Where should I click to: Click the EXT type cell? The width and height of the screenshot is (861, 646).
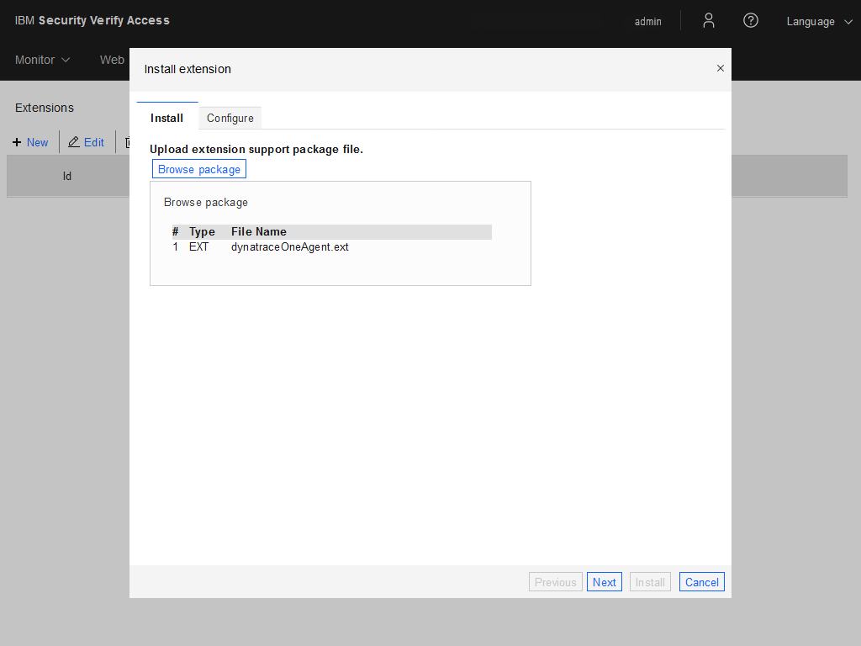(x=198, y=247)
